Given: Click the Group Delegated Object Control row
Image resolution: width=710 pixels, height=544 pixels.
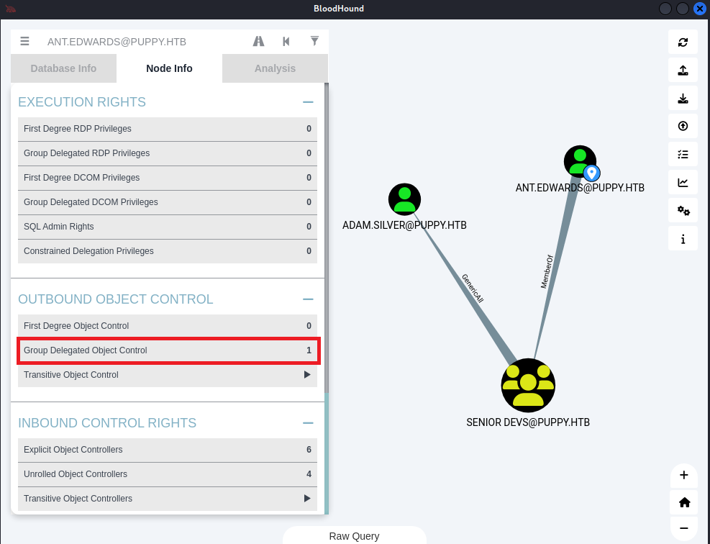Looking at the screenshot, I should 168,350.
